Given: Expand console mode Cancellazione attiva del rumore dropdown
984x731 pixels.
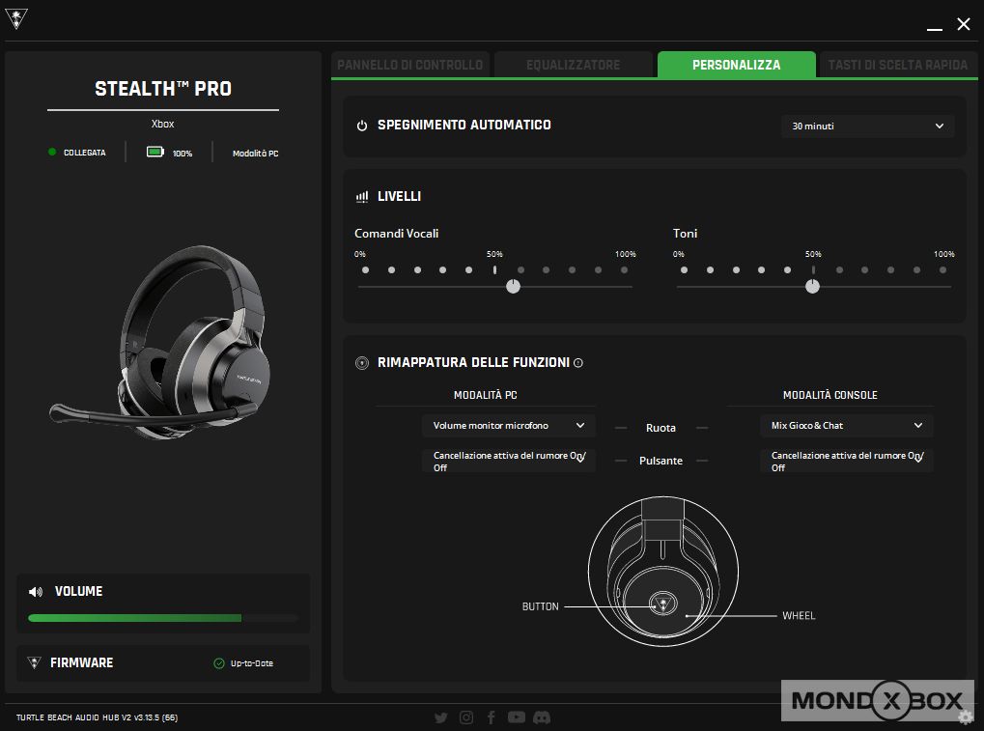Looking at the screenshot, I should (846, 461).
